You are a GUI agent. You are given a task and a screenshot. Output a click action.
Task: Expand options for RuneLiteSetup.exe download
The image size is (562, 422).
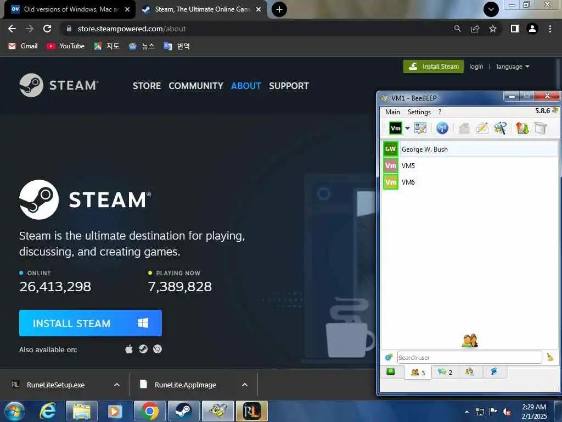coord(117,385)
